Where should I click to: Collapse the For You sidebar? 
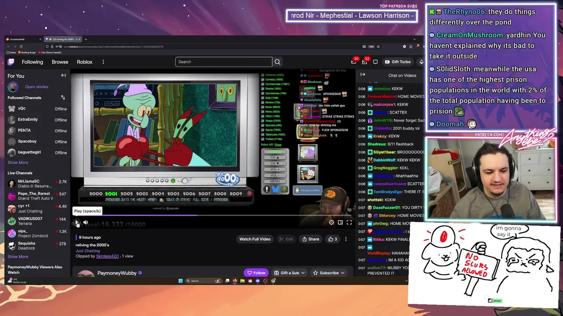pos(63,75)
